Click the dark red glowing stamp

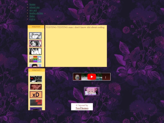click(x=36, y=103)
